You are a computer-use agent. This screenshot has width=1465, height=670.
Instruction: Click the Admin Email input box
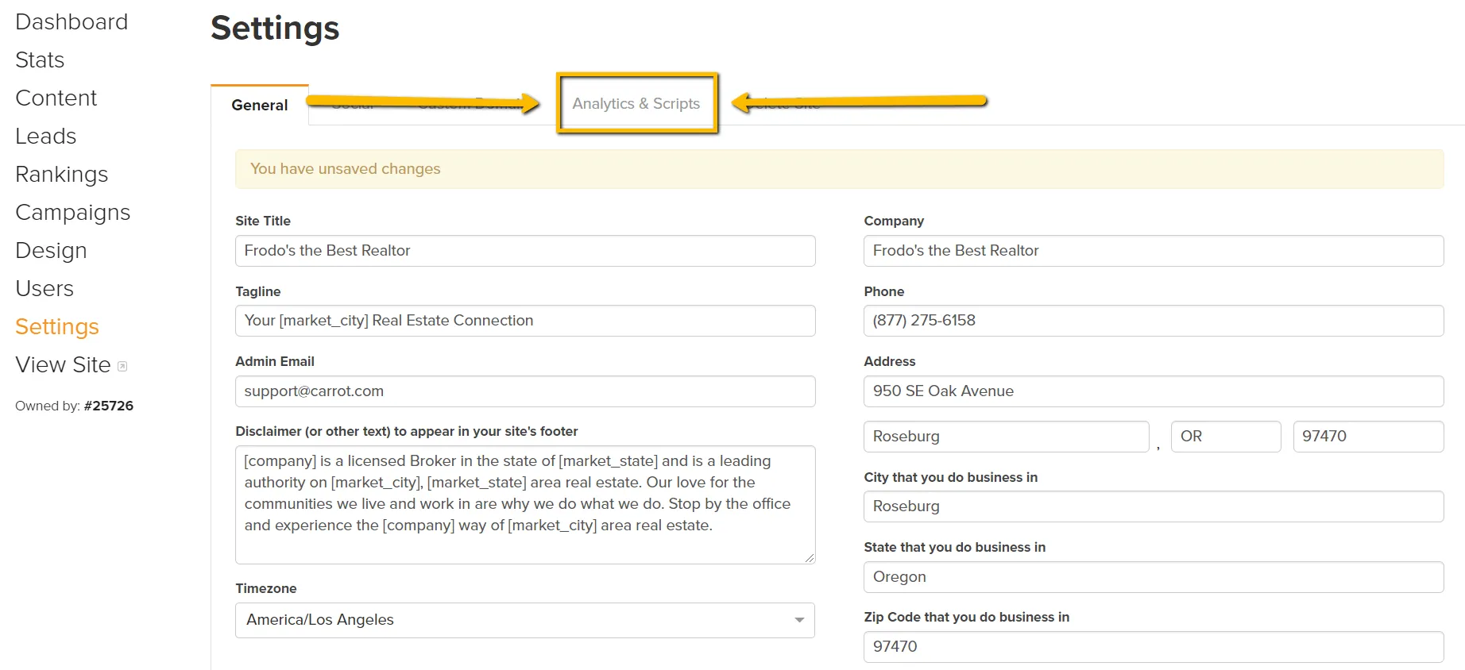[x=524, y=391]
